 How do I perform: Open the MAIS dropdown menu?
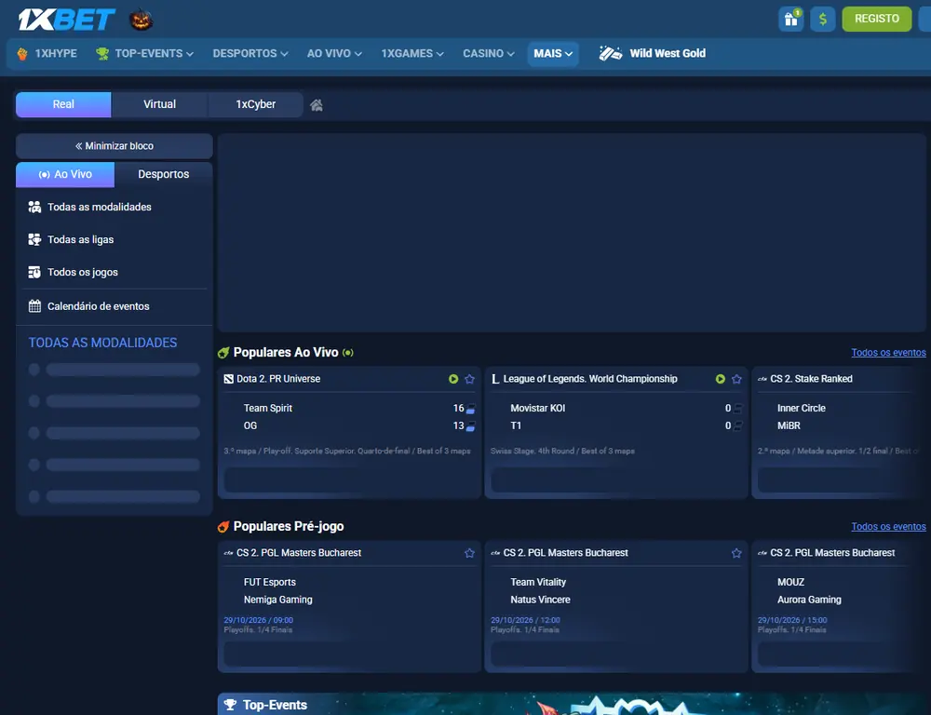553,53
